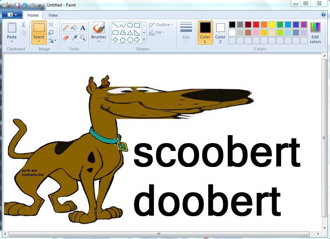Screen dimensions: 330x239
Task: Choose the Pentagon shape
Action: coord(123,39)
